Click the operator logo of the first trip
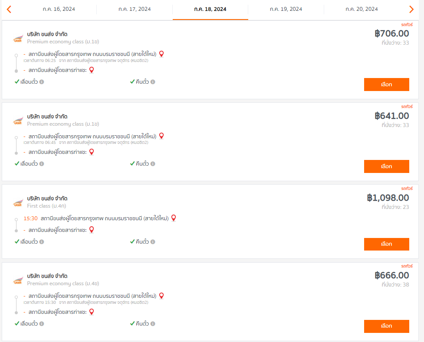Screen dimensions: 424x342 (x=18, y=39)
